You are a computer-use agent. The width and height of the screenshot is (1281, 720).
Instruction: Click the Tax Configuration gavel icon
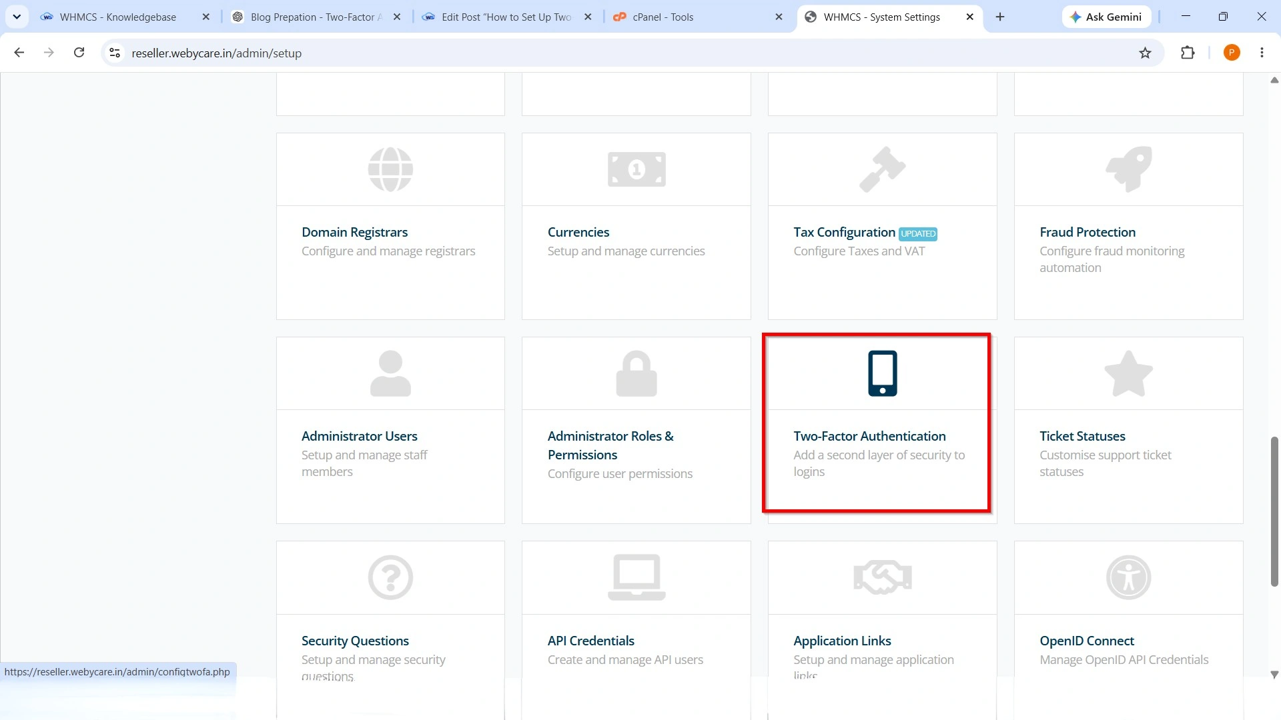pyautogui.click(x=882, y=169)
